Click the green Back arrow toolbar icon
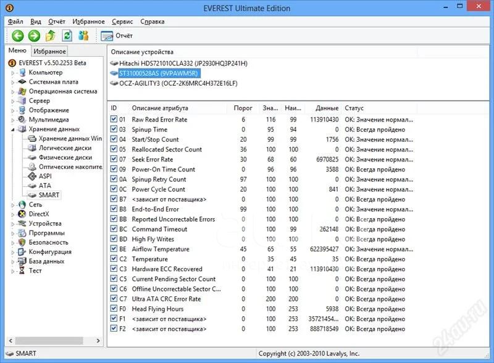Viewport: 494px width, 363px height. (18, 36)
